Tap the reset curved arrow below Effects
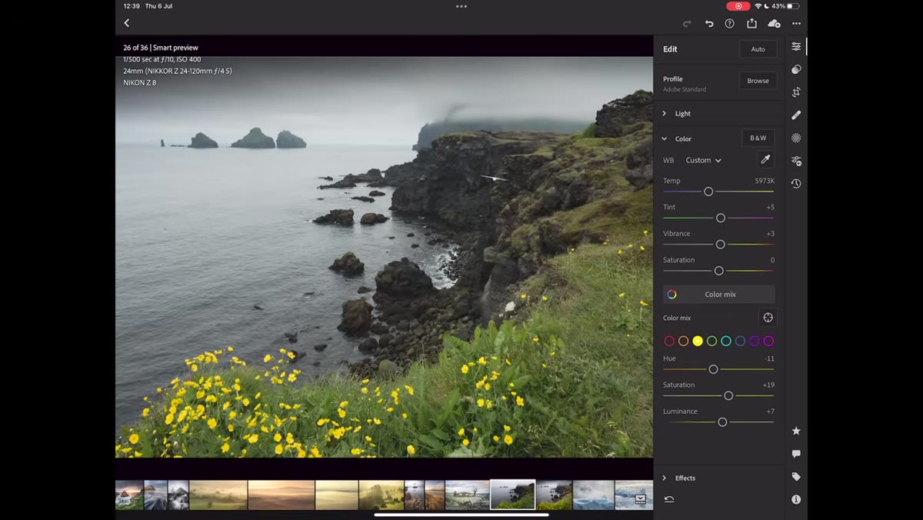The height and width of the screenshot is (520, 923). [669, 499]
